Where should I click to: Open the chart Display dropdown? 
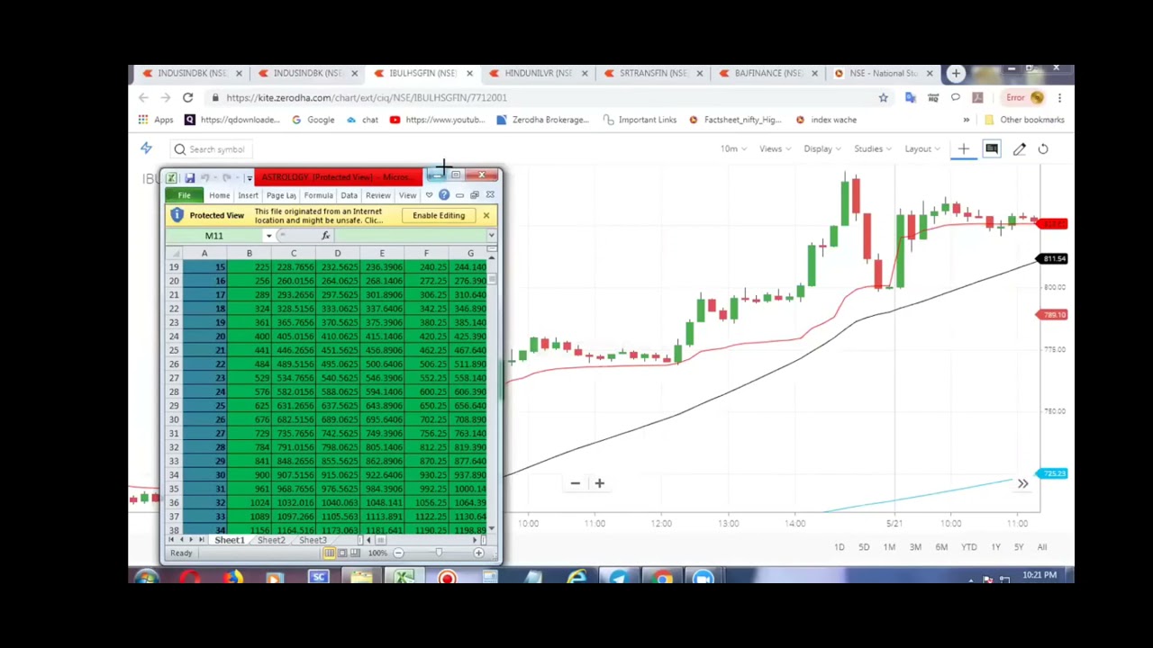[x=822, y=148]
